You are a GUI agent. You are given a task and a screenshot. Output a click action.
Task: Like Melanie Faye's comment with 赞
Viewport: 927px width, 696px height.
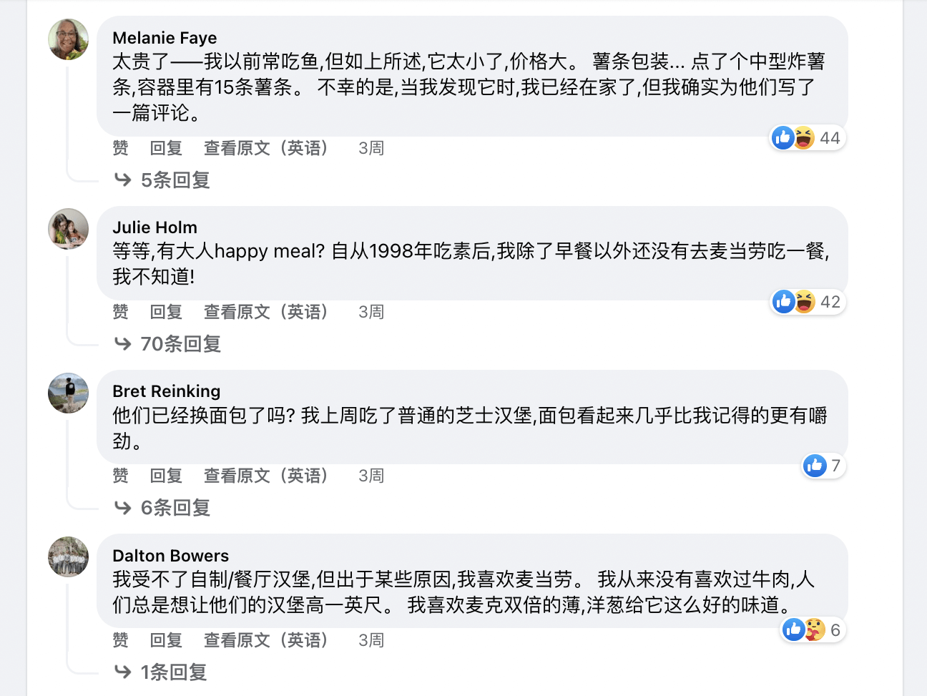click(x=120, y=148)
